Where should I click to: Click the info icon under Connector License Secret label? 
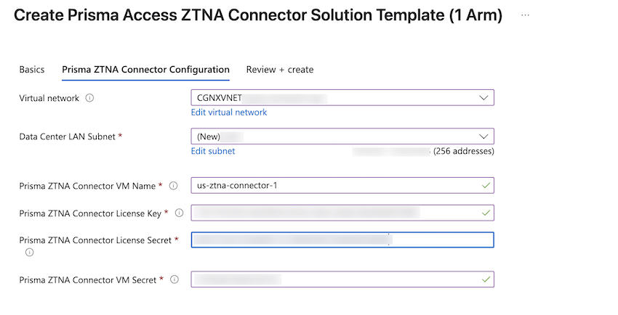[29, 253]
